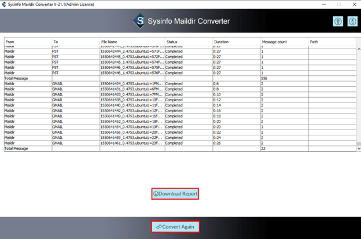Click the app icon in title bar

coord(3,3)
